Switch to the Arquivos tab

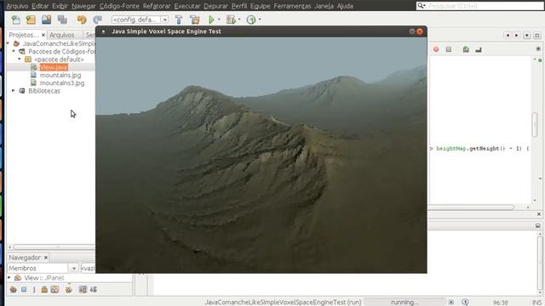pos(62,35)
